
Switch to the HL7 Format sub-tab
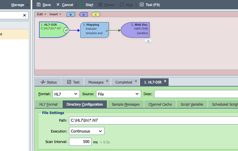click(x=48, y=104)
